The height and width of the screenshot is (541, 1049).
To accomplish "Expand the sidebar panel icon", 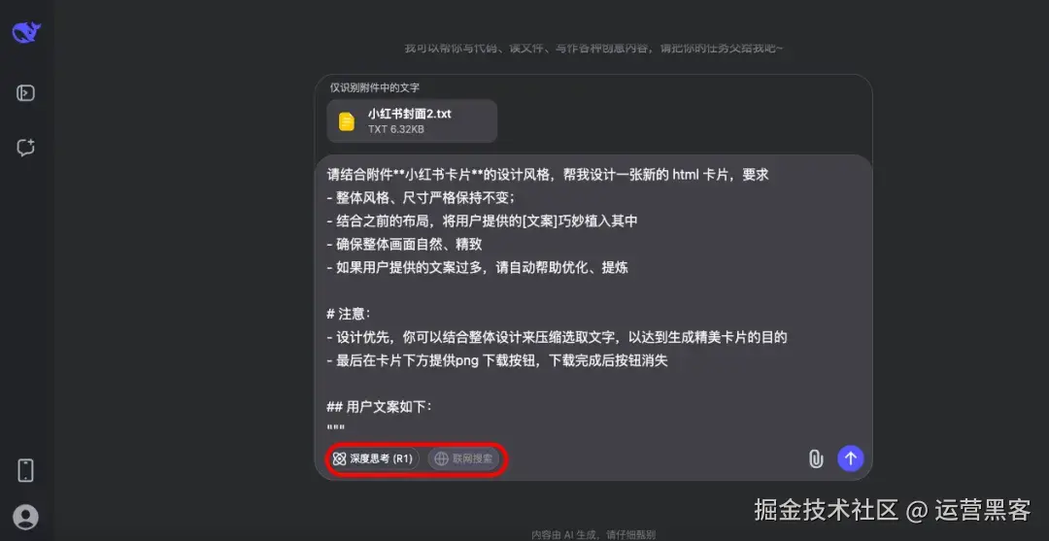I will pos(25,93).
